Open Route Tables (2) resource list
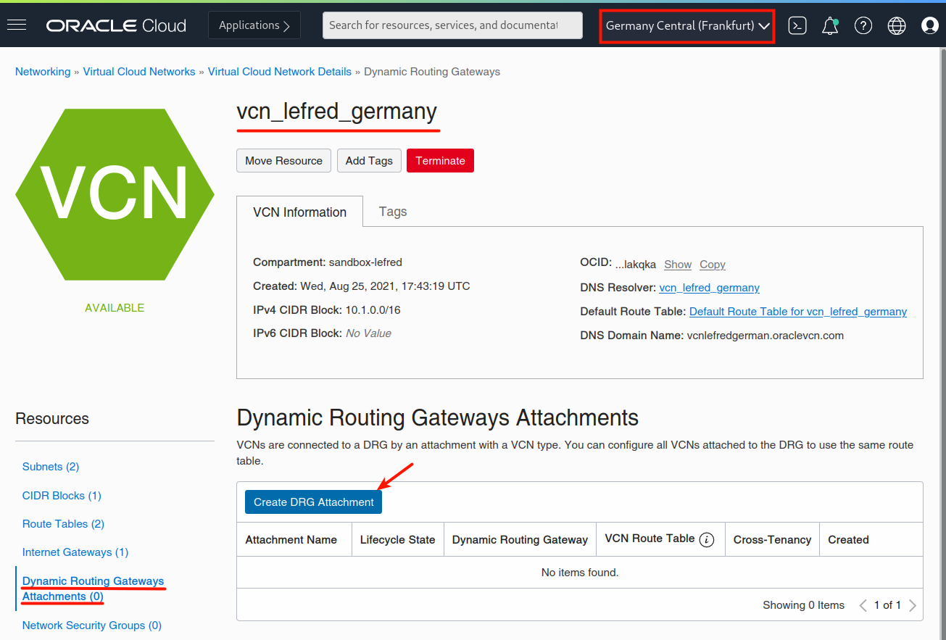 (63, 524)
